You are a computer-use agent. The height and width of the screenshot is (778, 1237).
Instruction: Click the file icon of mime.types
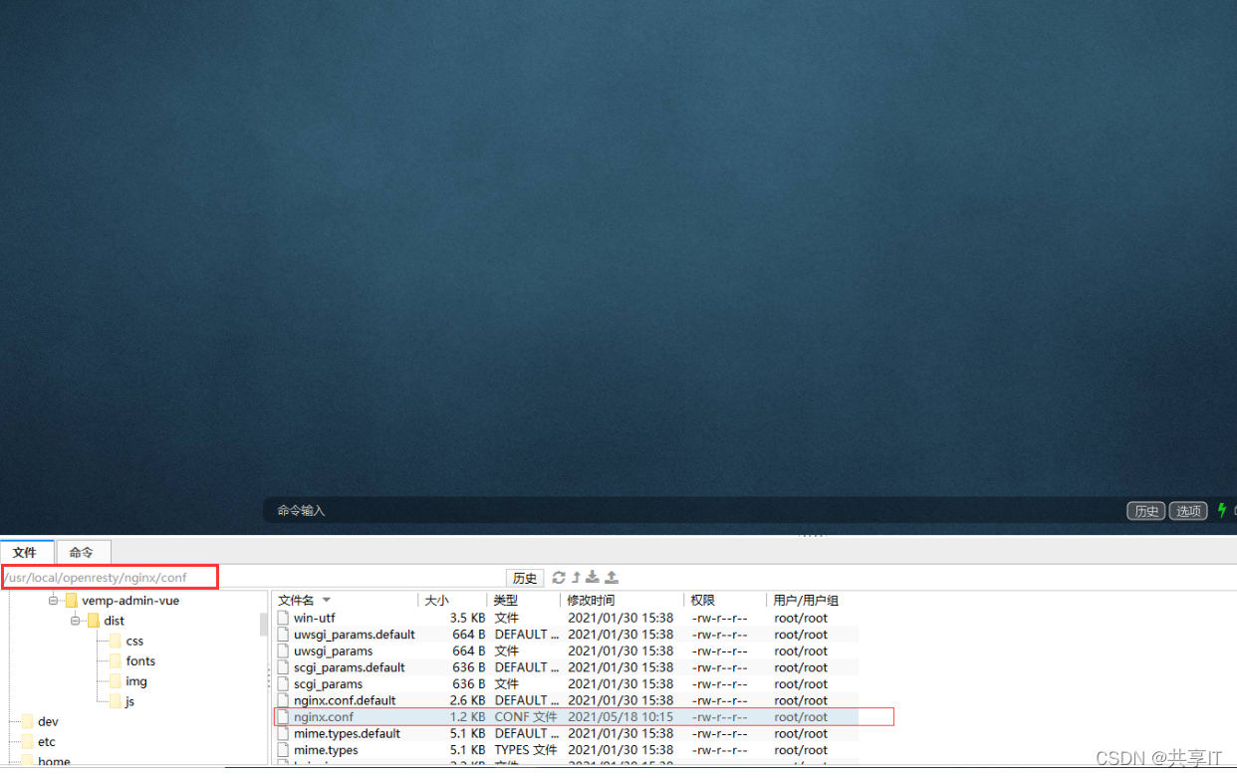[284, 750]
